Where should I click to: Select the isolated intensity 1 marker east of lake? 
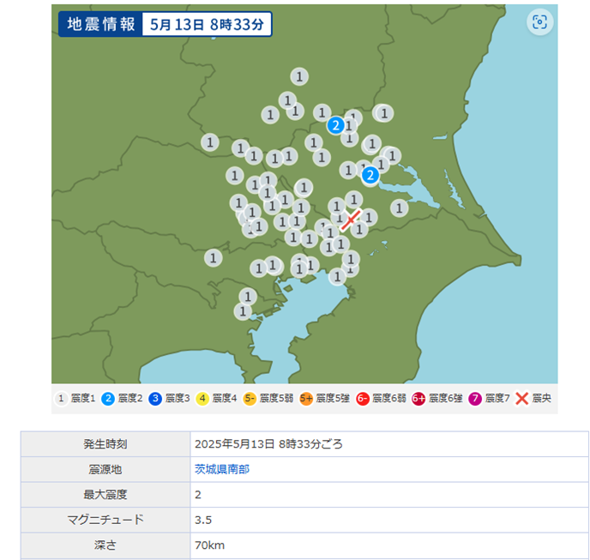[399, 208]
